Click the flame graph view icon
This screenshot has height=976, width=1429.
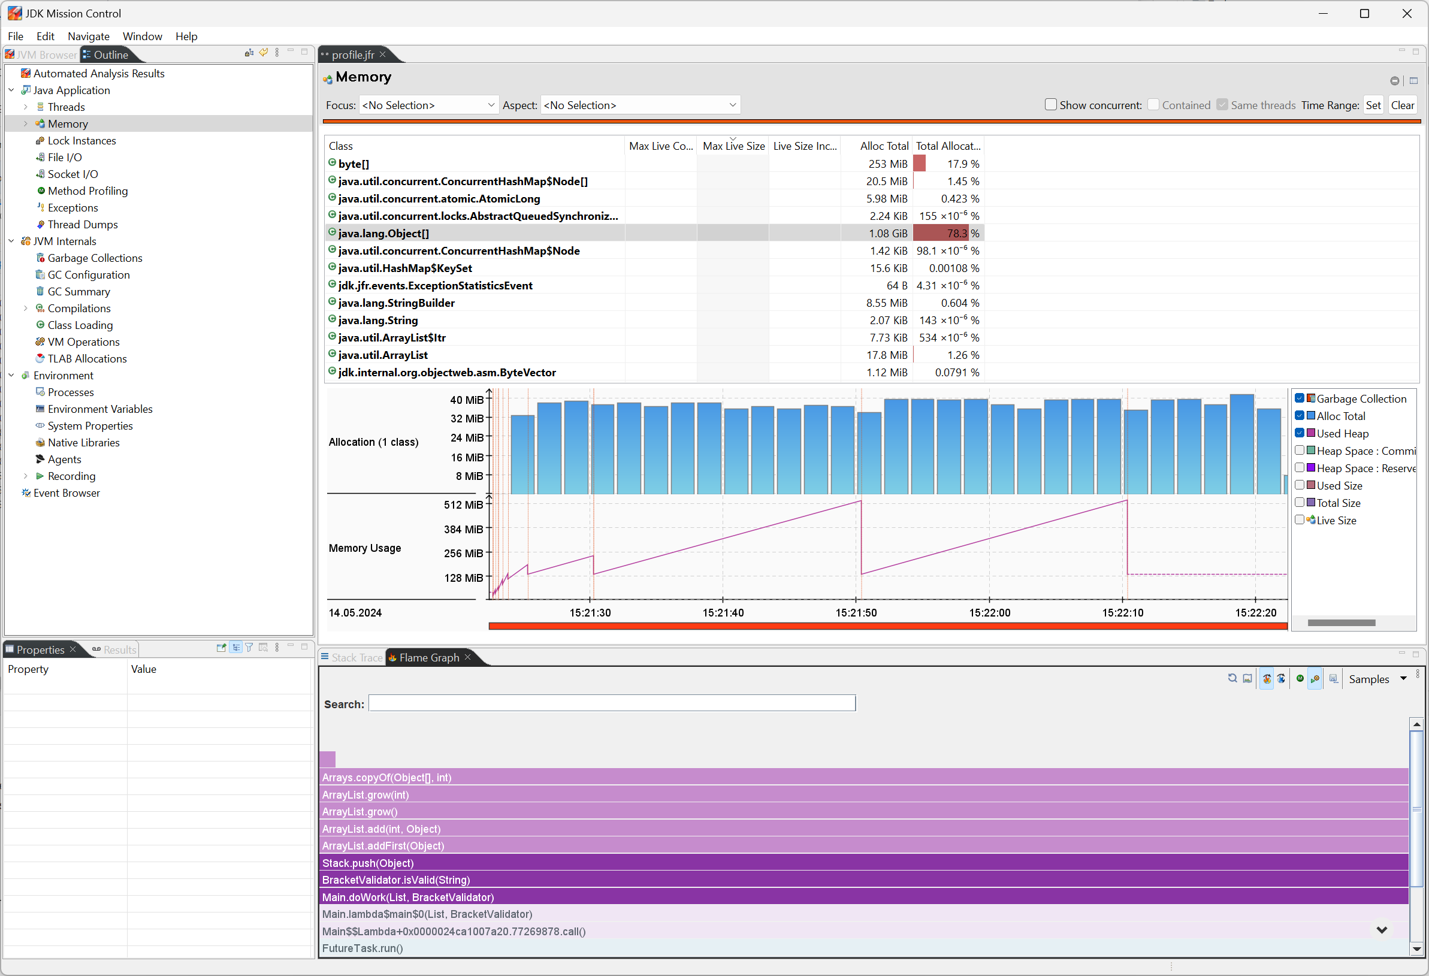pyautogui.click(x=1267, y=679)
